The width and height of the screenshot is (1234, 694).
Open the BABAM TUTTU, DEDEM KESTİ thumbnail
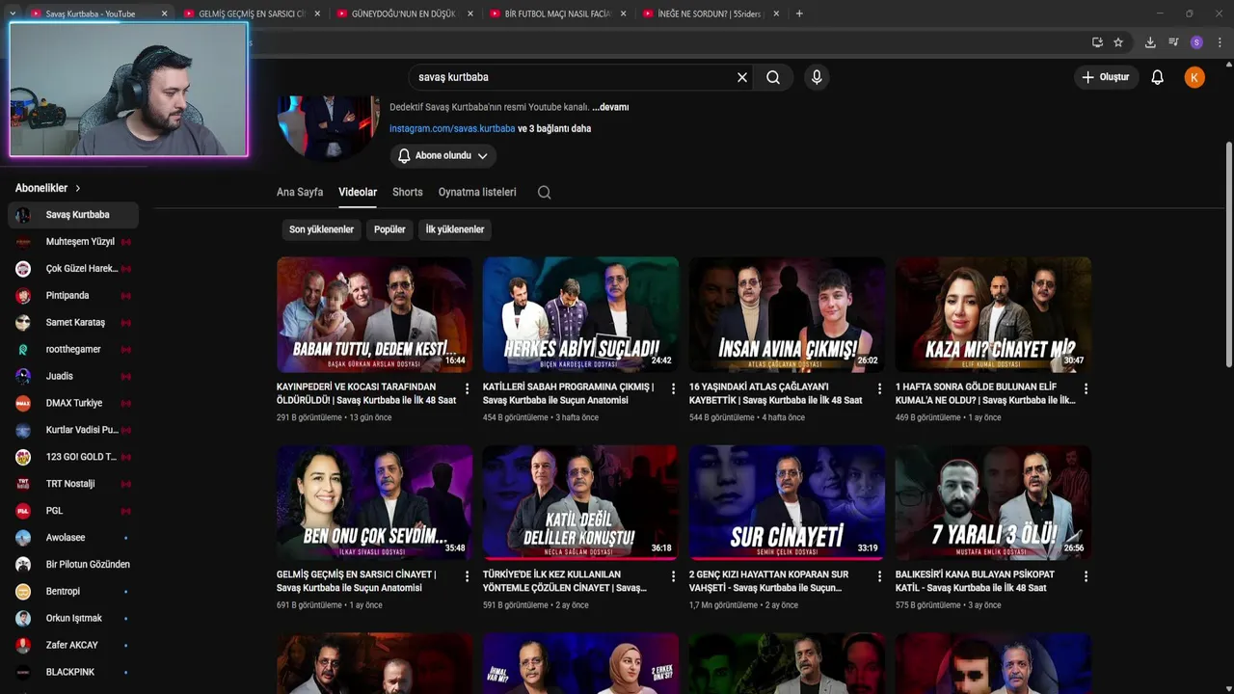coord(374,314)
